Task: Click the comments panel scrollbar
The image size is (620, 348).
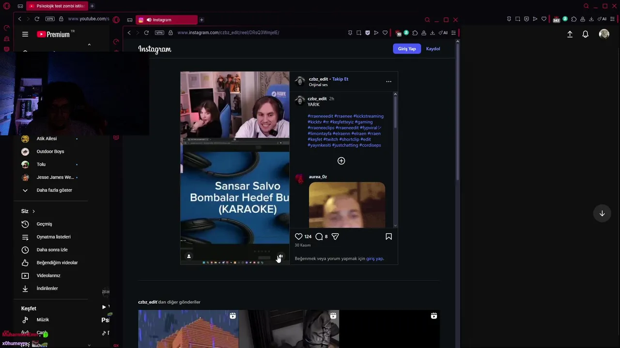Action: click(x=395, y=111)
